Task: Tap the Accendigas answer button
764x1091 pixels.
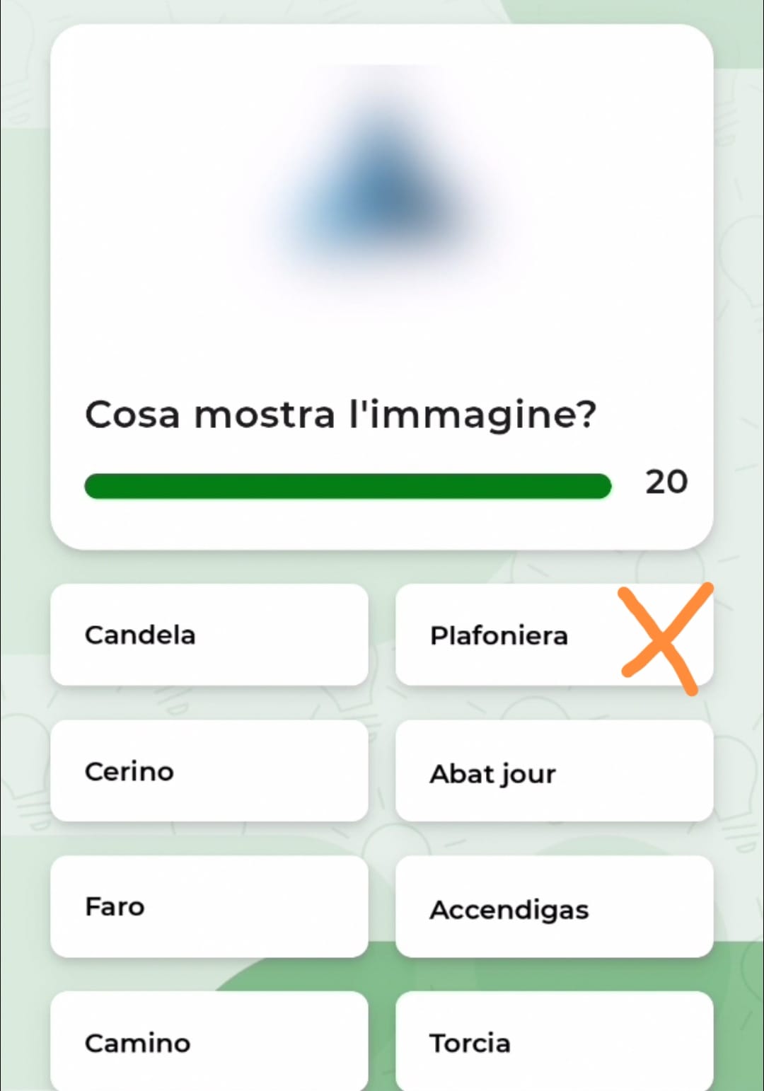Action: pyautogui.click(x=554, y=906)
